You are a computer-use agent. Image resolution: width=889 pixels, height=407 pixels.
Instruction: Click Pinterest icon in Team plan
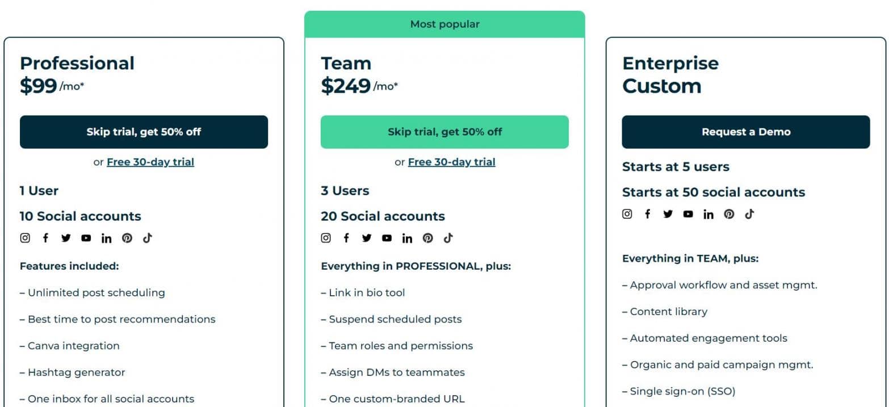tap(428, 238)
